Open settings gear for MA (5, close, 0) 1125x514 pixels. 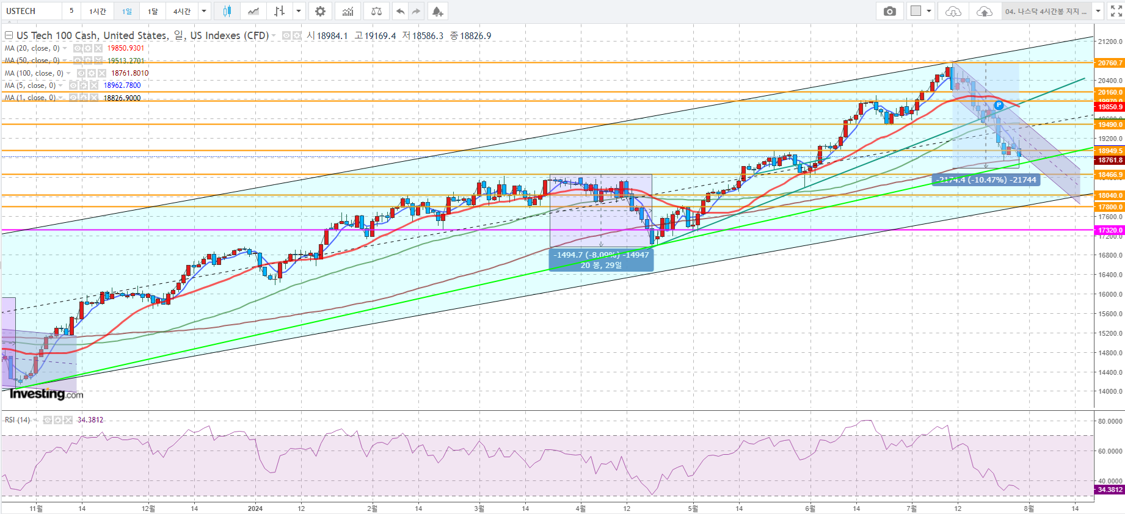pos(84,85)
